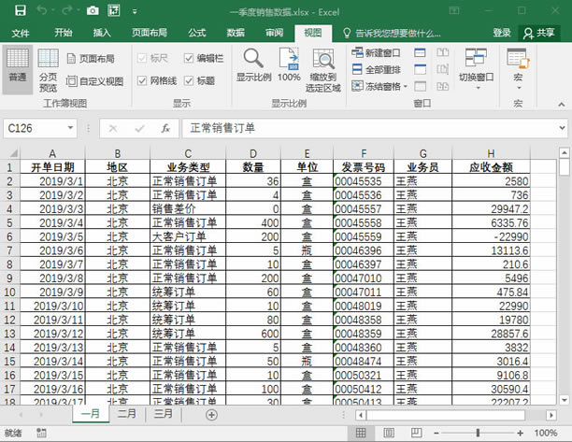Click vertical scrollbar down arrow

pyautogui.click(x=564, y=400)
